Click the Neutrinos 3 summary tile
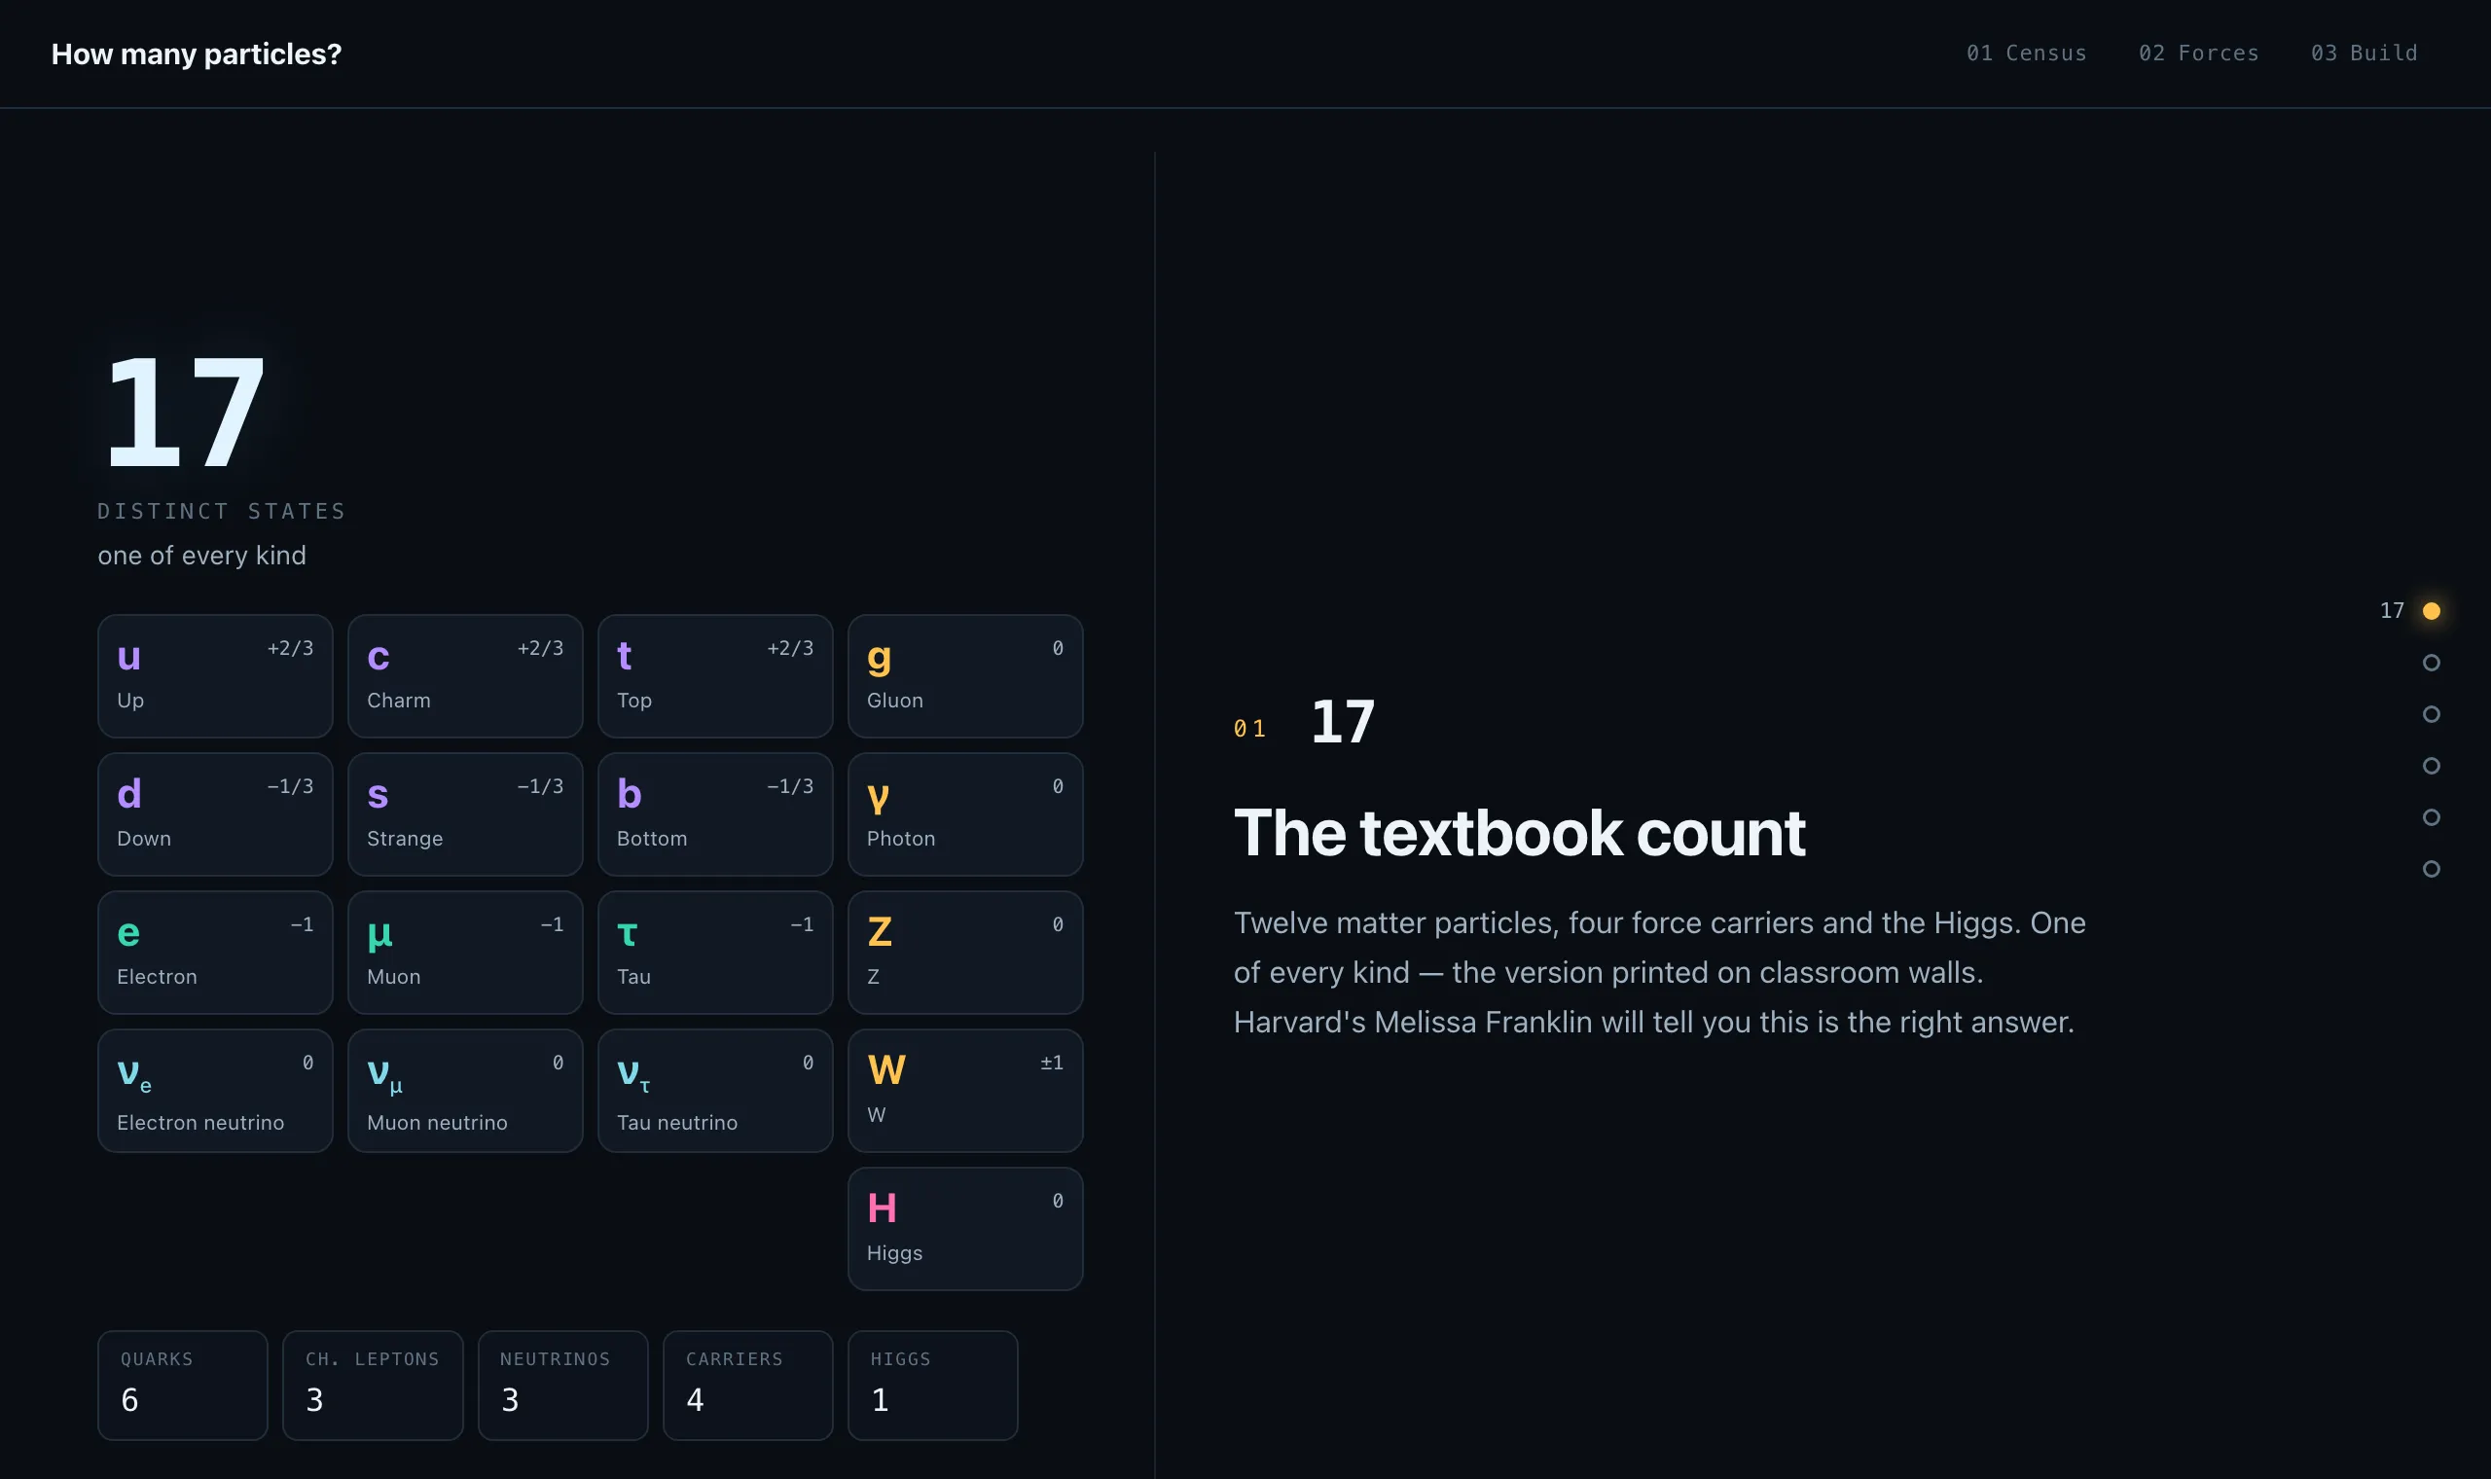This screenshot has width=2491, height=1479. point(563,1386)
